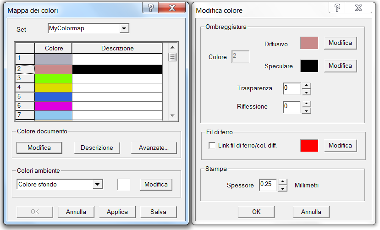Increase Trasparenza value with up arrow
The height and width of the screenshot is (230, 380).
[307, 85]
